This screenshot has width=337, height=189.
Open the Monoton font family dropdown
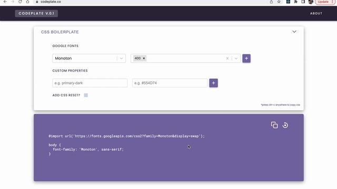(89, 58)
